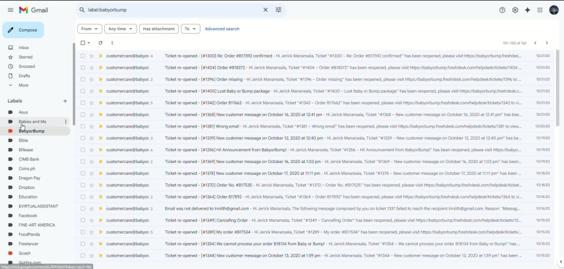
Task: Open the main menu hamburger icon
Action: point(10,10)
